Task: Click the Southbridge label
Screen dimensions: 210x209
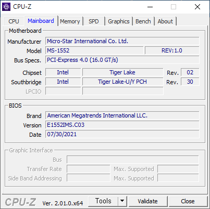Action: coord(26,82)
